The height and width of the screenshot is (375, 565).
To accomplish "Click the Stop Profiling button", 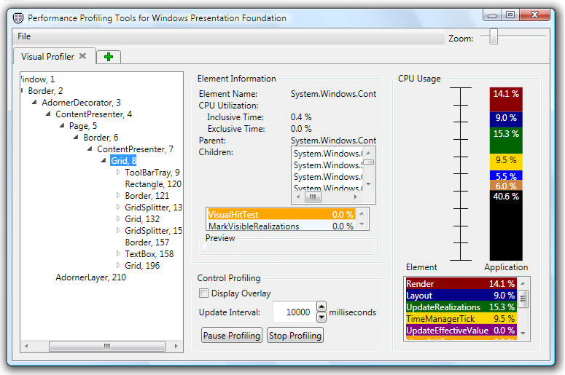I will (295, 336).
